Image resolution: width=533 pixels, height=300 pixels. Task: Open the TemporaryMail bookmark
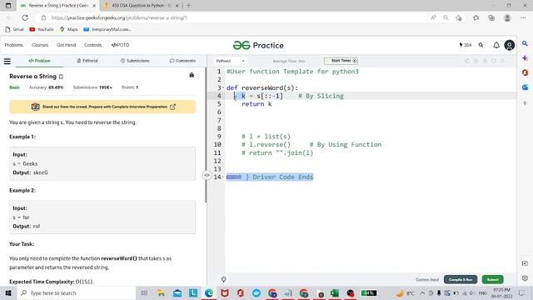[107, 30]
